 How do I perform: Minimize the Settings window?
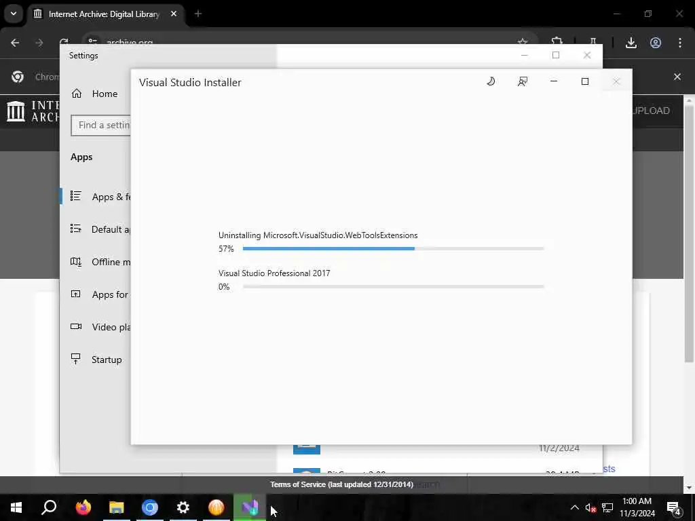tap(525, 56)
